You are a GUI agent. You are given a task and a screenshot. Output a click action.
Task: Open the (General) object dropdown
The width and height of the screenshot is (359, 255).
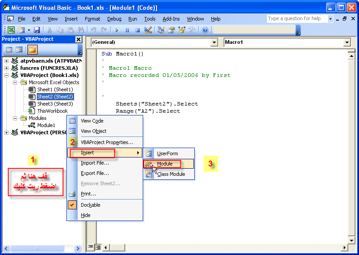[214, 42]
